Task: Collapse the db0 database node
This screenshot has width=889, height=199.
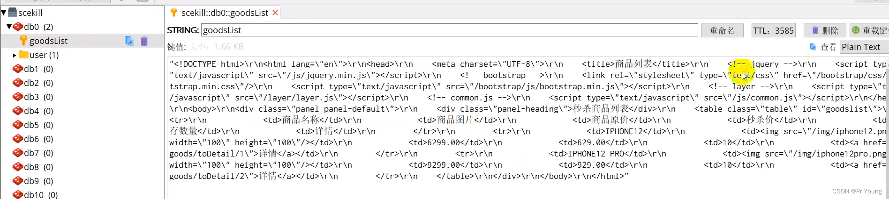Action: pos(9,27)
